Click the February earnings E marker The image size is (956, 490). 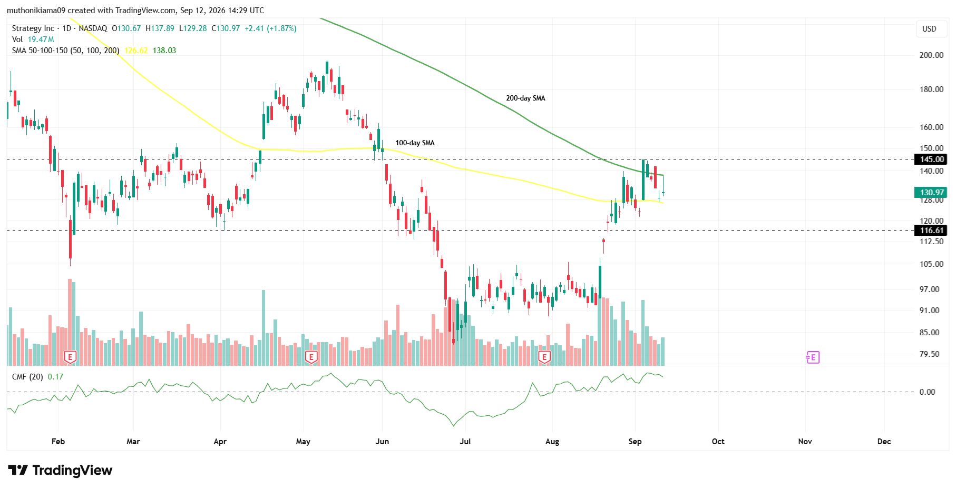pos(70,357)
